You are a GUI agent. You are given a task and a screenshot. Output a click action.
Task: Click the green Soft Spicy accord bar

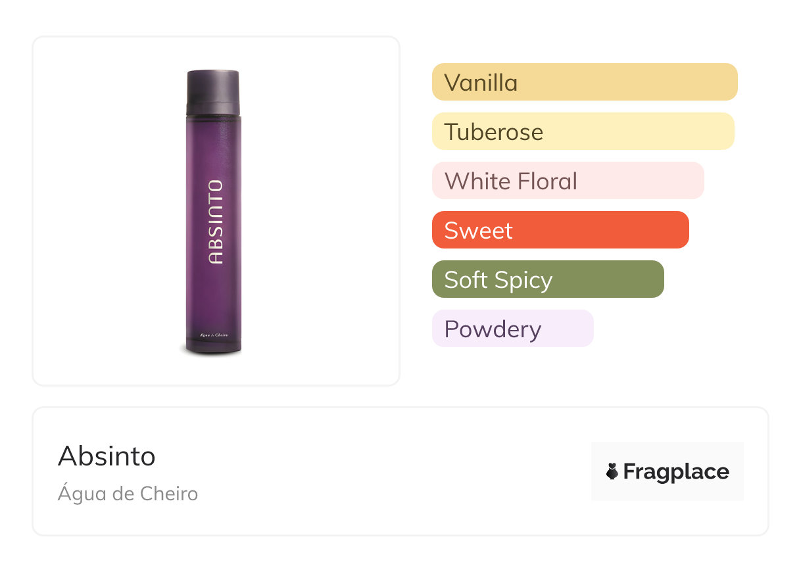(548, 279)
